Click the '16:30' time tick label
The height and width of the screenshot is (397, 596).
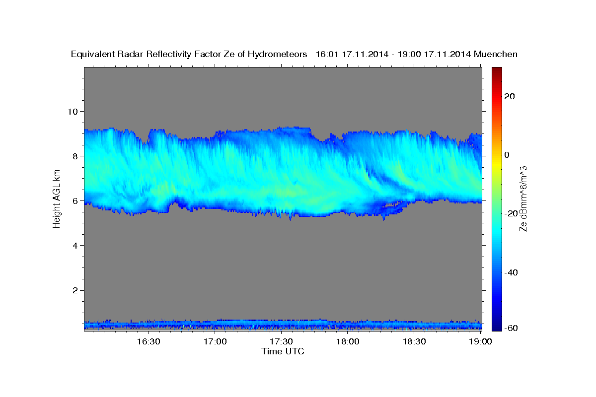(x=148, y=342)
